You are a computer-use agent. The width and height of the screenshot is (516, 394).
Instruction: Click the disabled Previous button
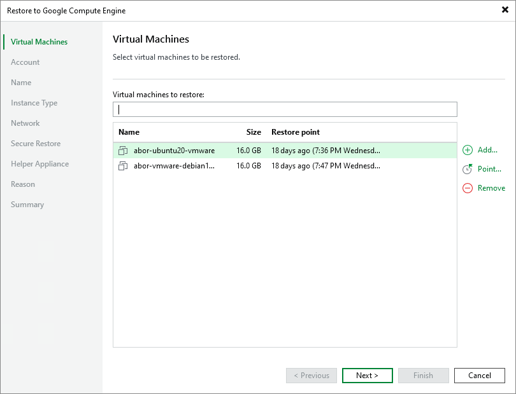pos(312,376)
